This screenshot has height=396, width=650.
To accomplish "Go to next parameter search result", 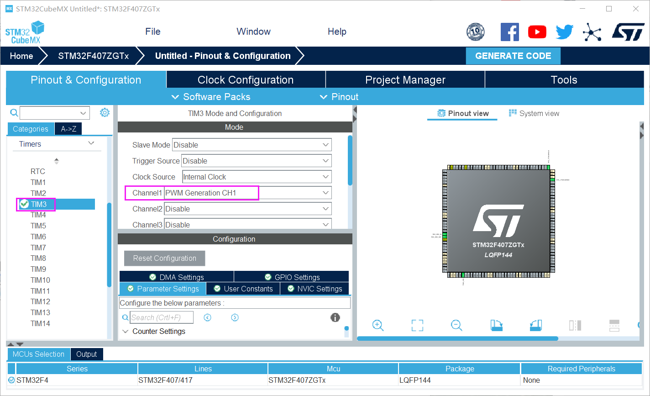I will [x=235, y=317].
